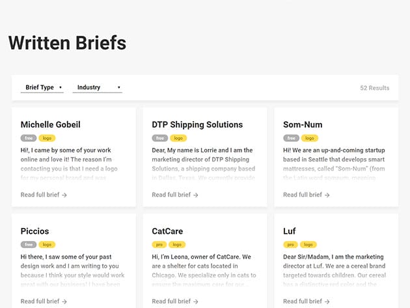410x308 pixels.
Task: Click the pro tag on CatCare card
Action: pyautogui.click(x=160, y=245)
